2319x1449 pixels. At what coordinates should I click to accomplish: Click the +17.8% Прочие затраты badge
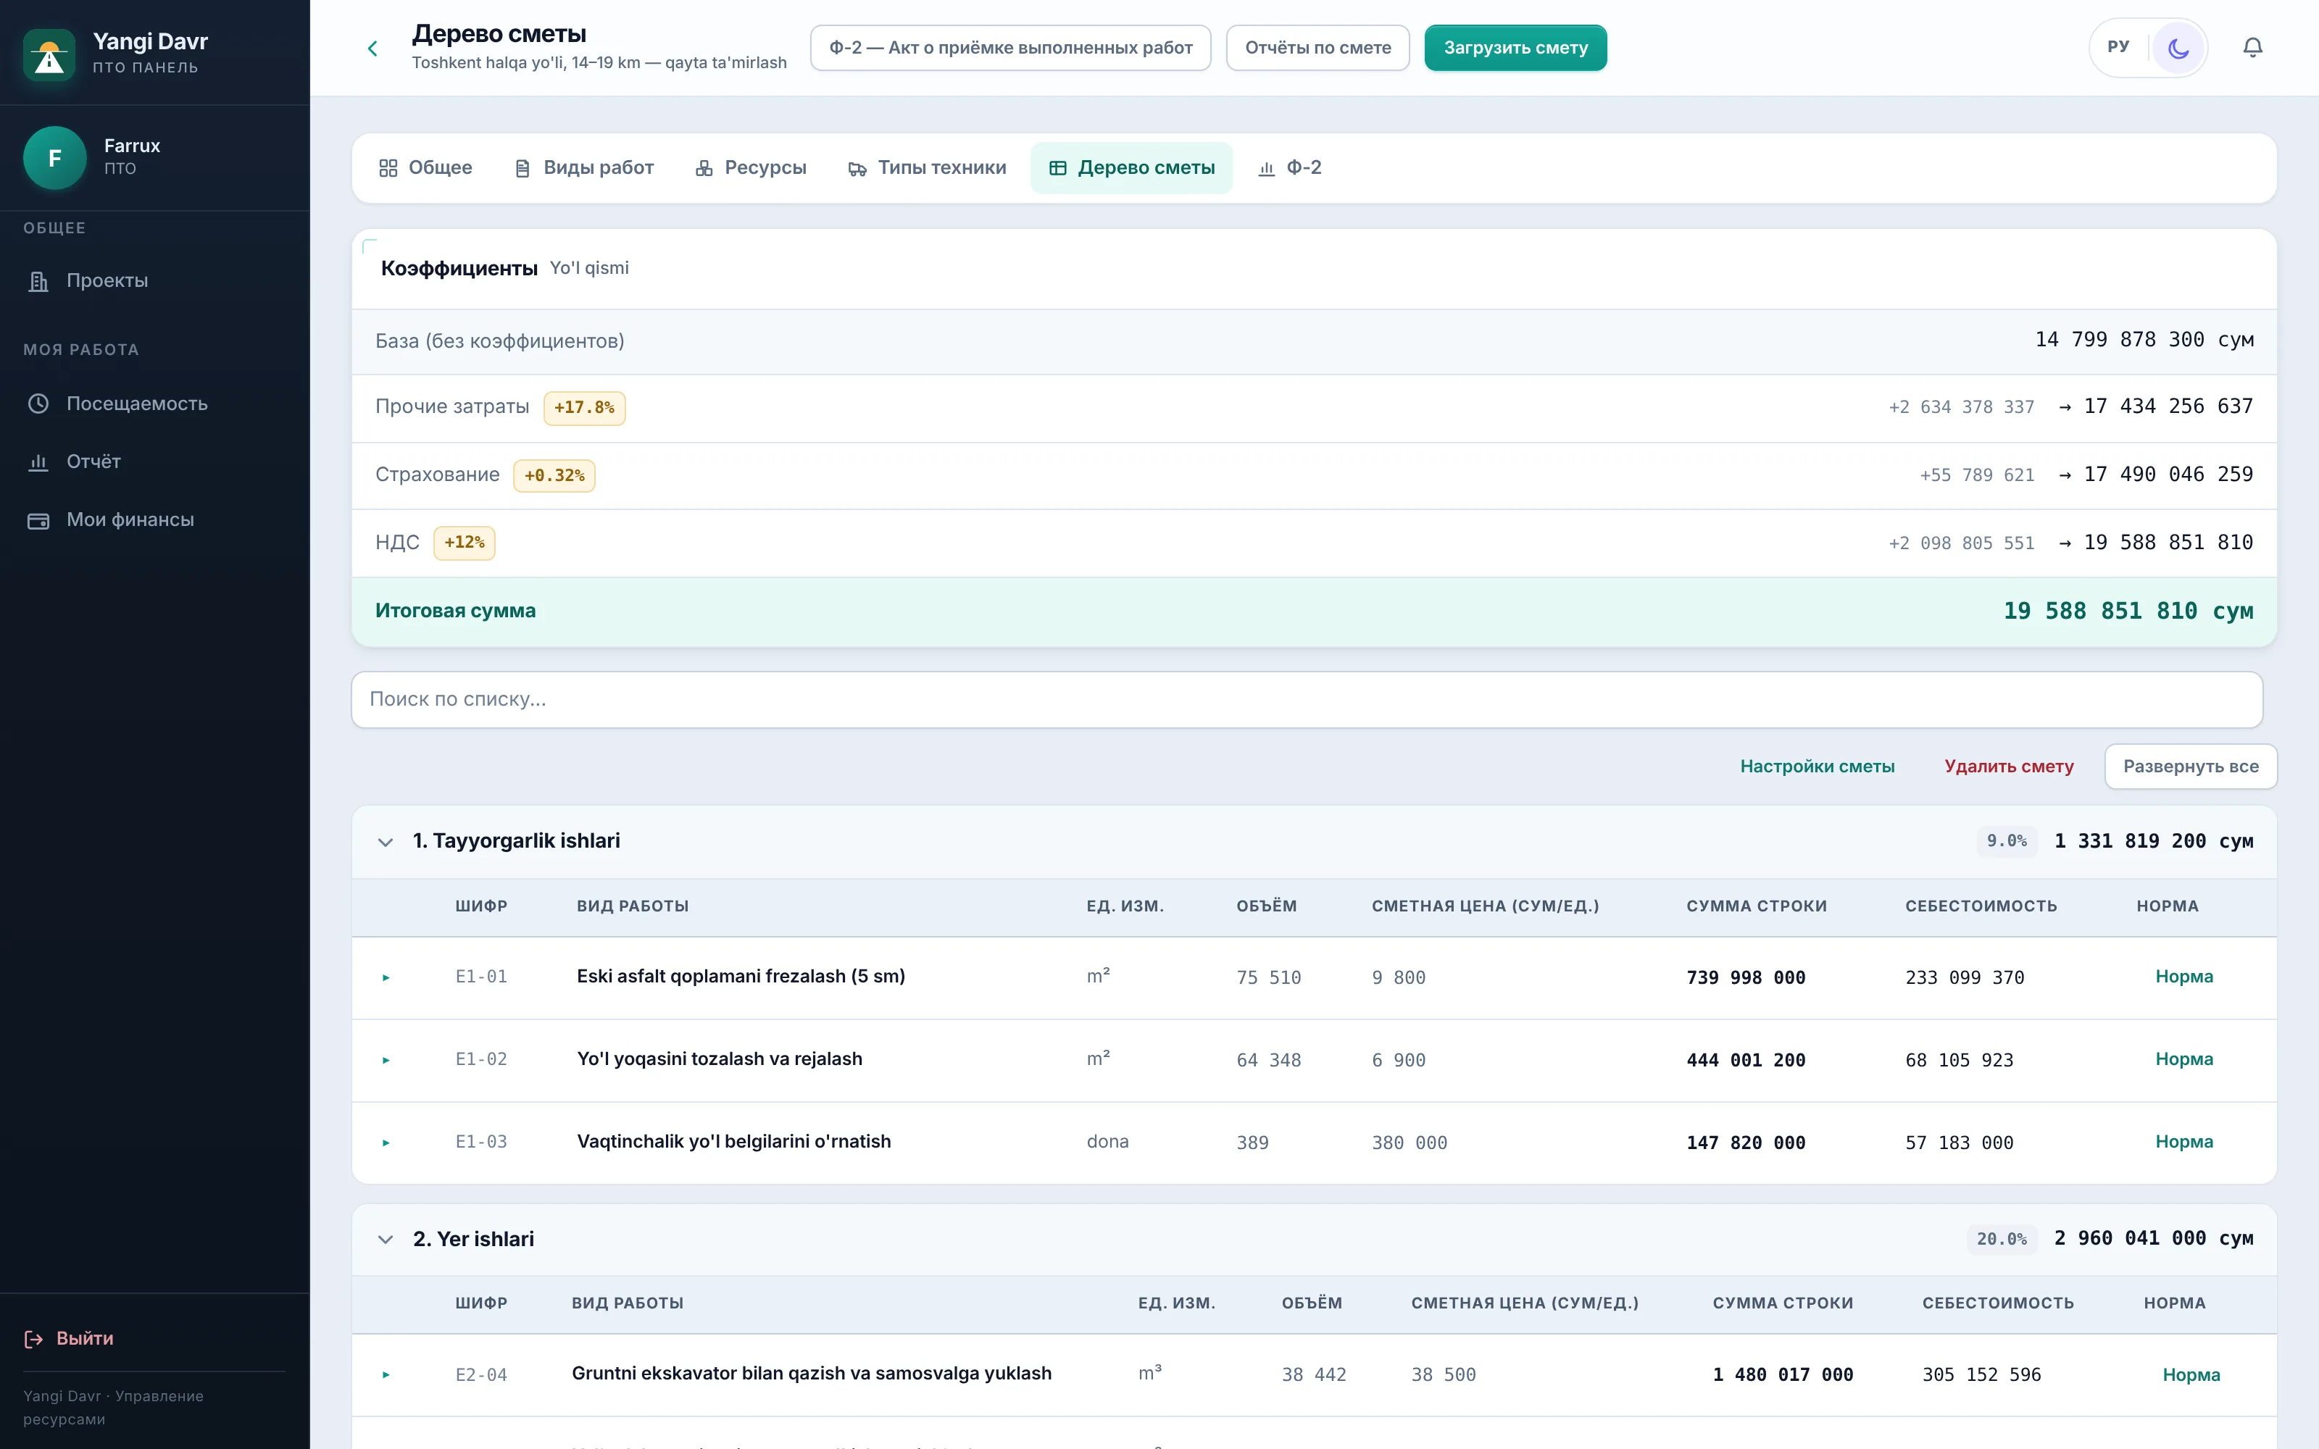tap(585, 407)
